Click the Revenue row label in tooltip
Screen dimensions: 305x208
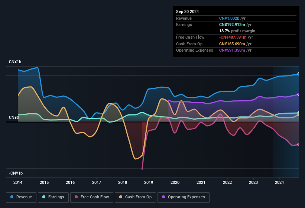(184, 18)
